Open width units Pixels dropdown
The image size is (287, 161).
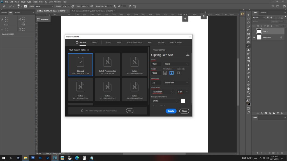(176, 64)
